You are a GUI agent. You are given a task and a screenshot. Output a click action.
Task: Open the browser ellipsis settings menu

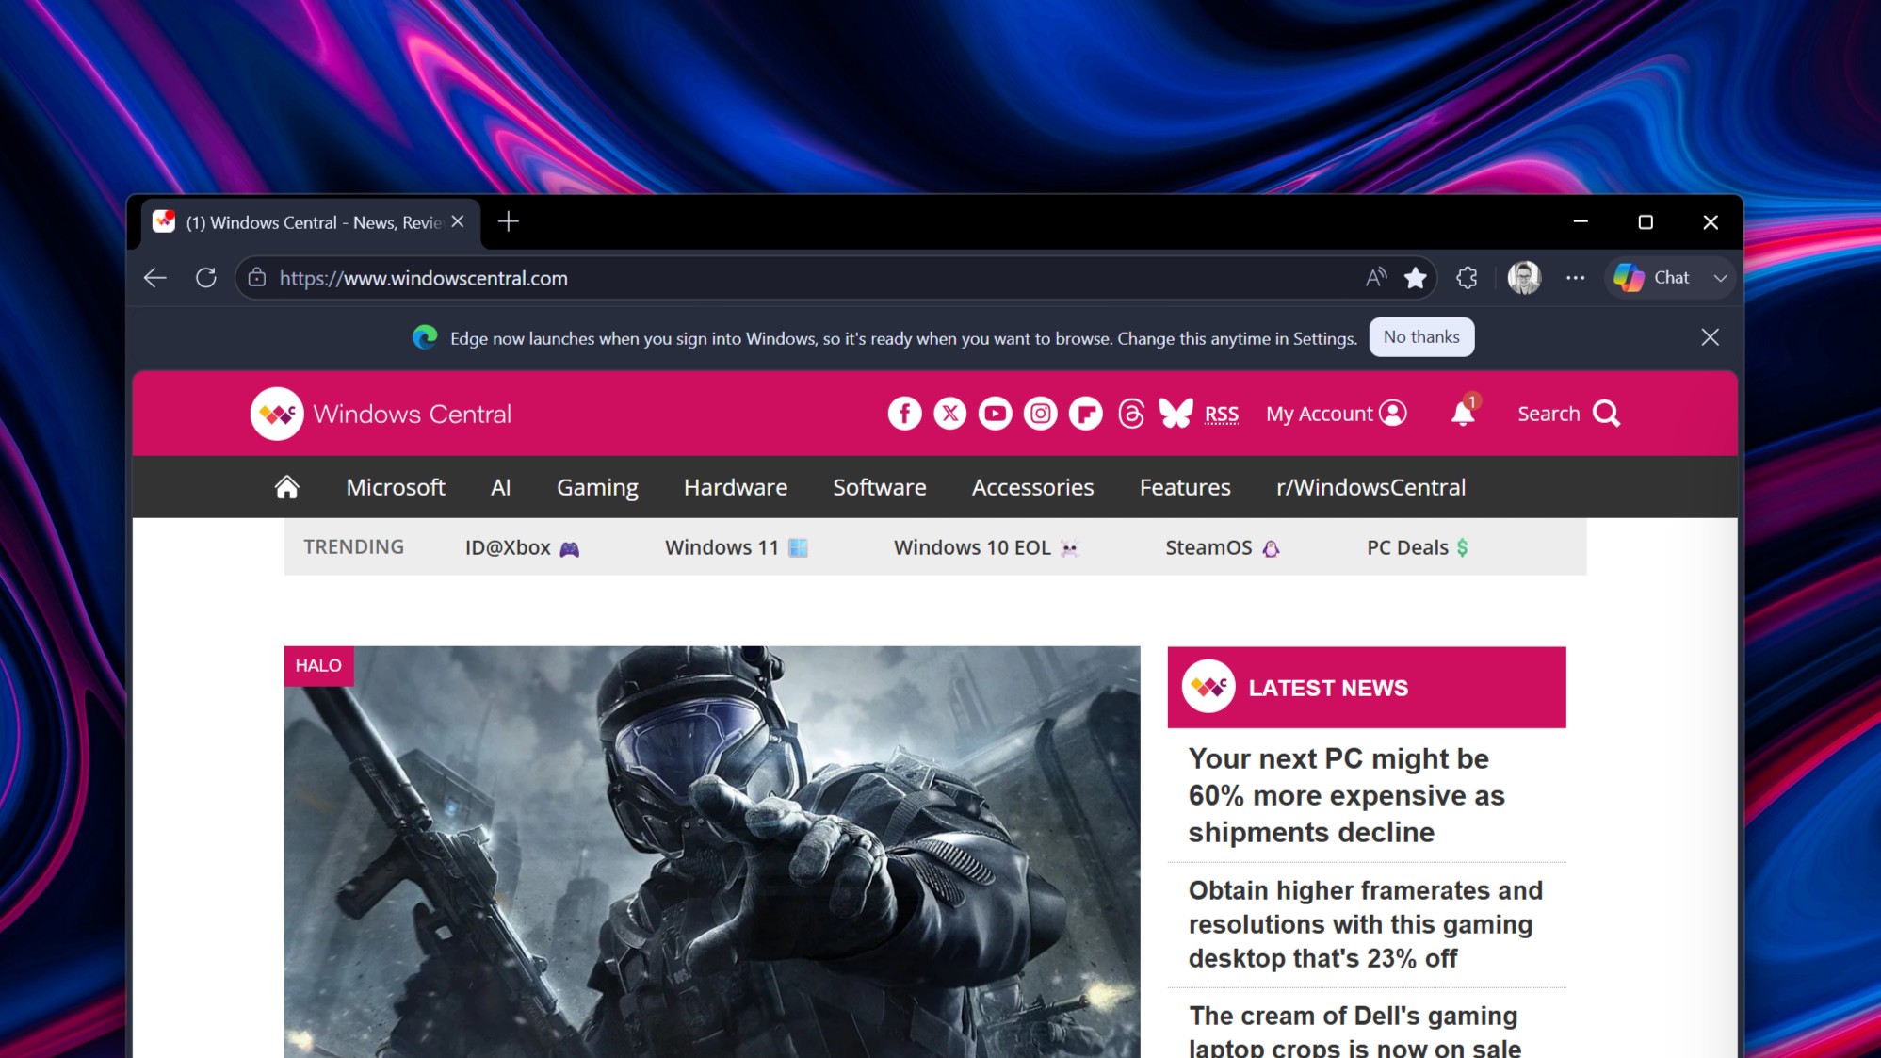(x=1575, y=277)
